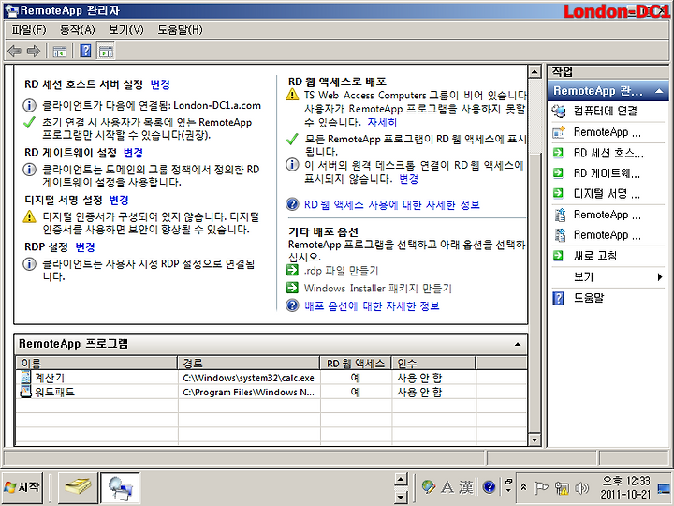Click the 자세히 link
Image resolution: width=674 pixels, height=506 pixels.
382,122
